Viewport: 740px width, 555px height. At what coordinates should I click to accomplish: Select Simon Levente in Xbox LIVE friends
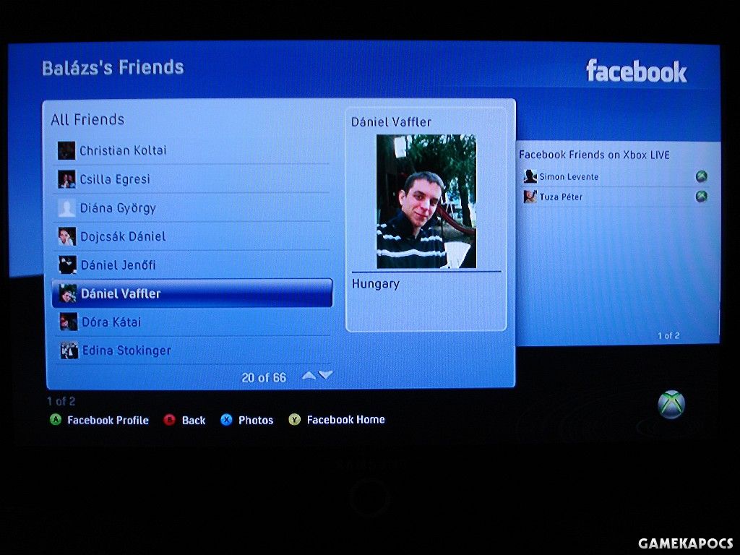click(x=616, y=176)
